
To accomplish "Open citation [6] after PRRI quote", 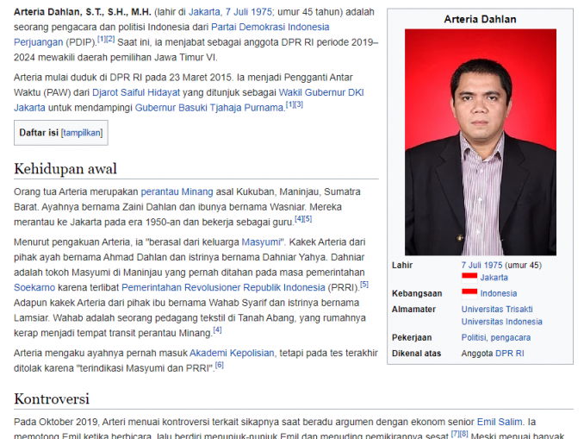I will pyautogui.click(x=220, y=365).
